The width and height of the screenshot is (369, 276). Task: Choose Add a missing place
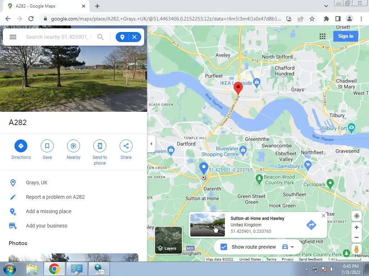point(74,211)
